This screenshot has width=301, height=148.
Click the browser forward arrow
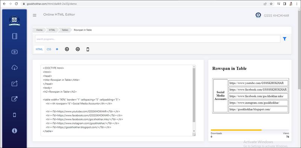click(x=11, y=4)
